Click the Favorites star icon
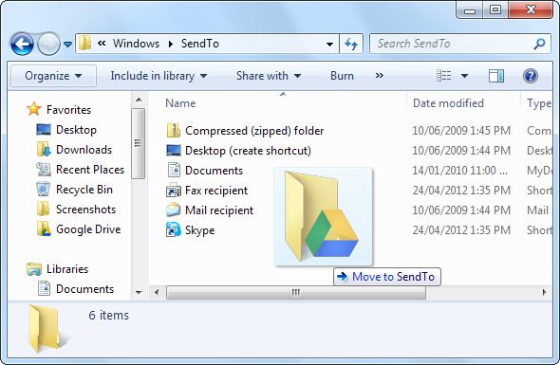This screenshot has width=560, height=365. pos(34,109)
